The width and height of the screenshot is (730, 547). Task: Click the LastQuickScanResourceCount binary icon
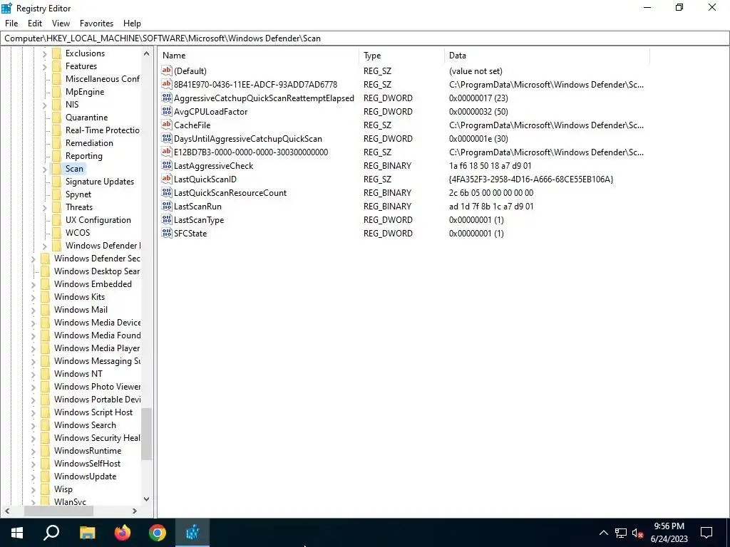(167, 192)
